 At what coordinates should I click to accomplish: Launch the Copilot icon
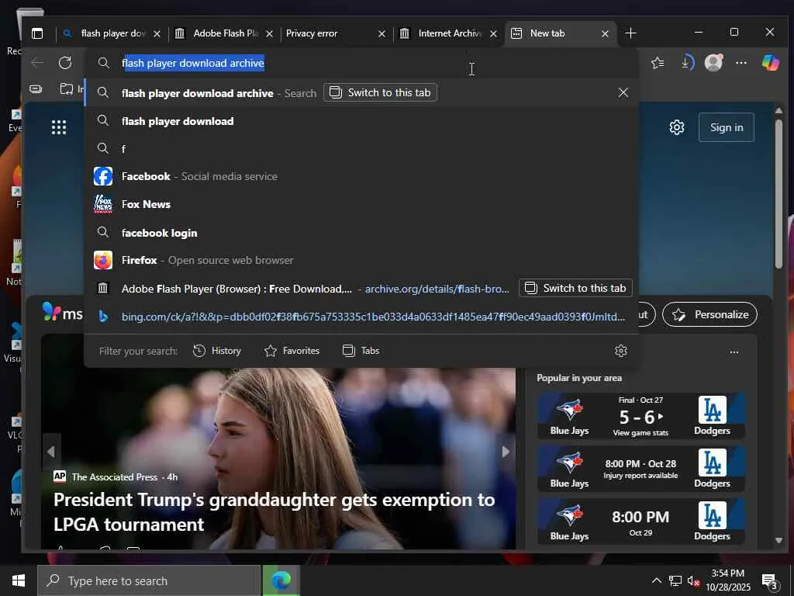(x=770, y=63)
